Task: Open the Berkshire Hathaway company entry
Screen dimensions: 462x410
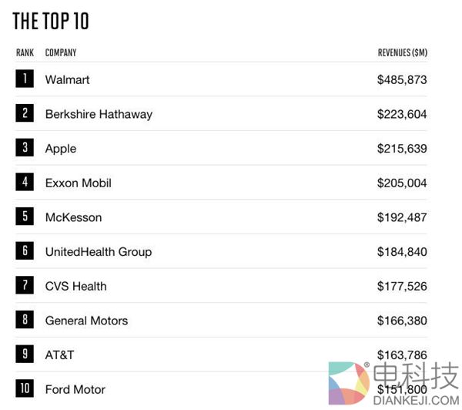Action: 99,114
